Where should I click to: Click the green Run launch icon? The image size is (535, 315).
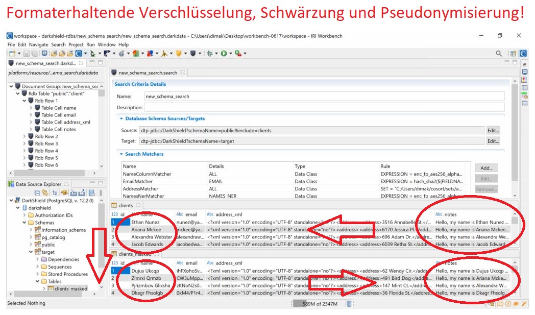pyautogui.click(x=224, y=53)
